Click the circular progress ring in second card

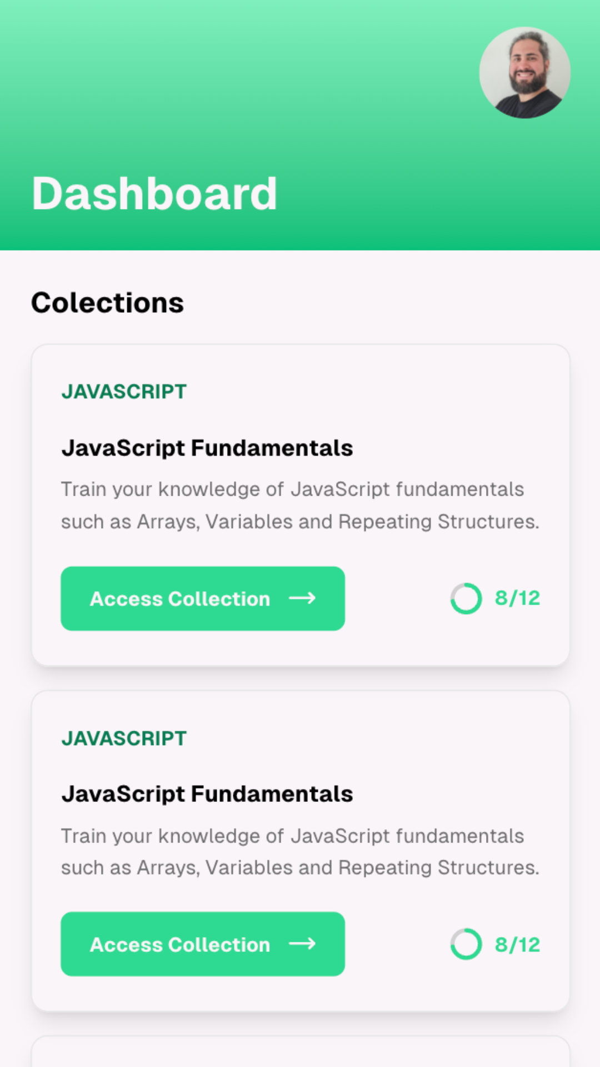point(466,944)
